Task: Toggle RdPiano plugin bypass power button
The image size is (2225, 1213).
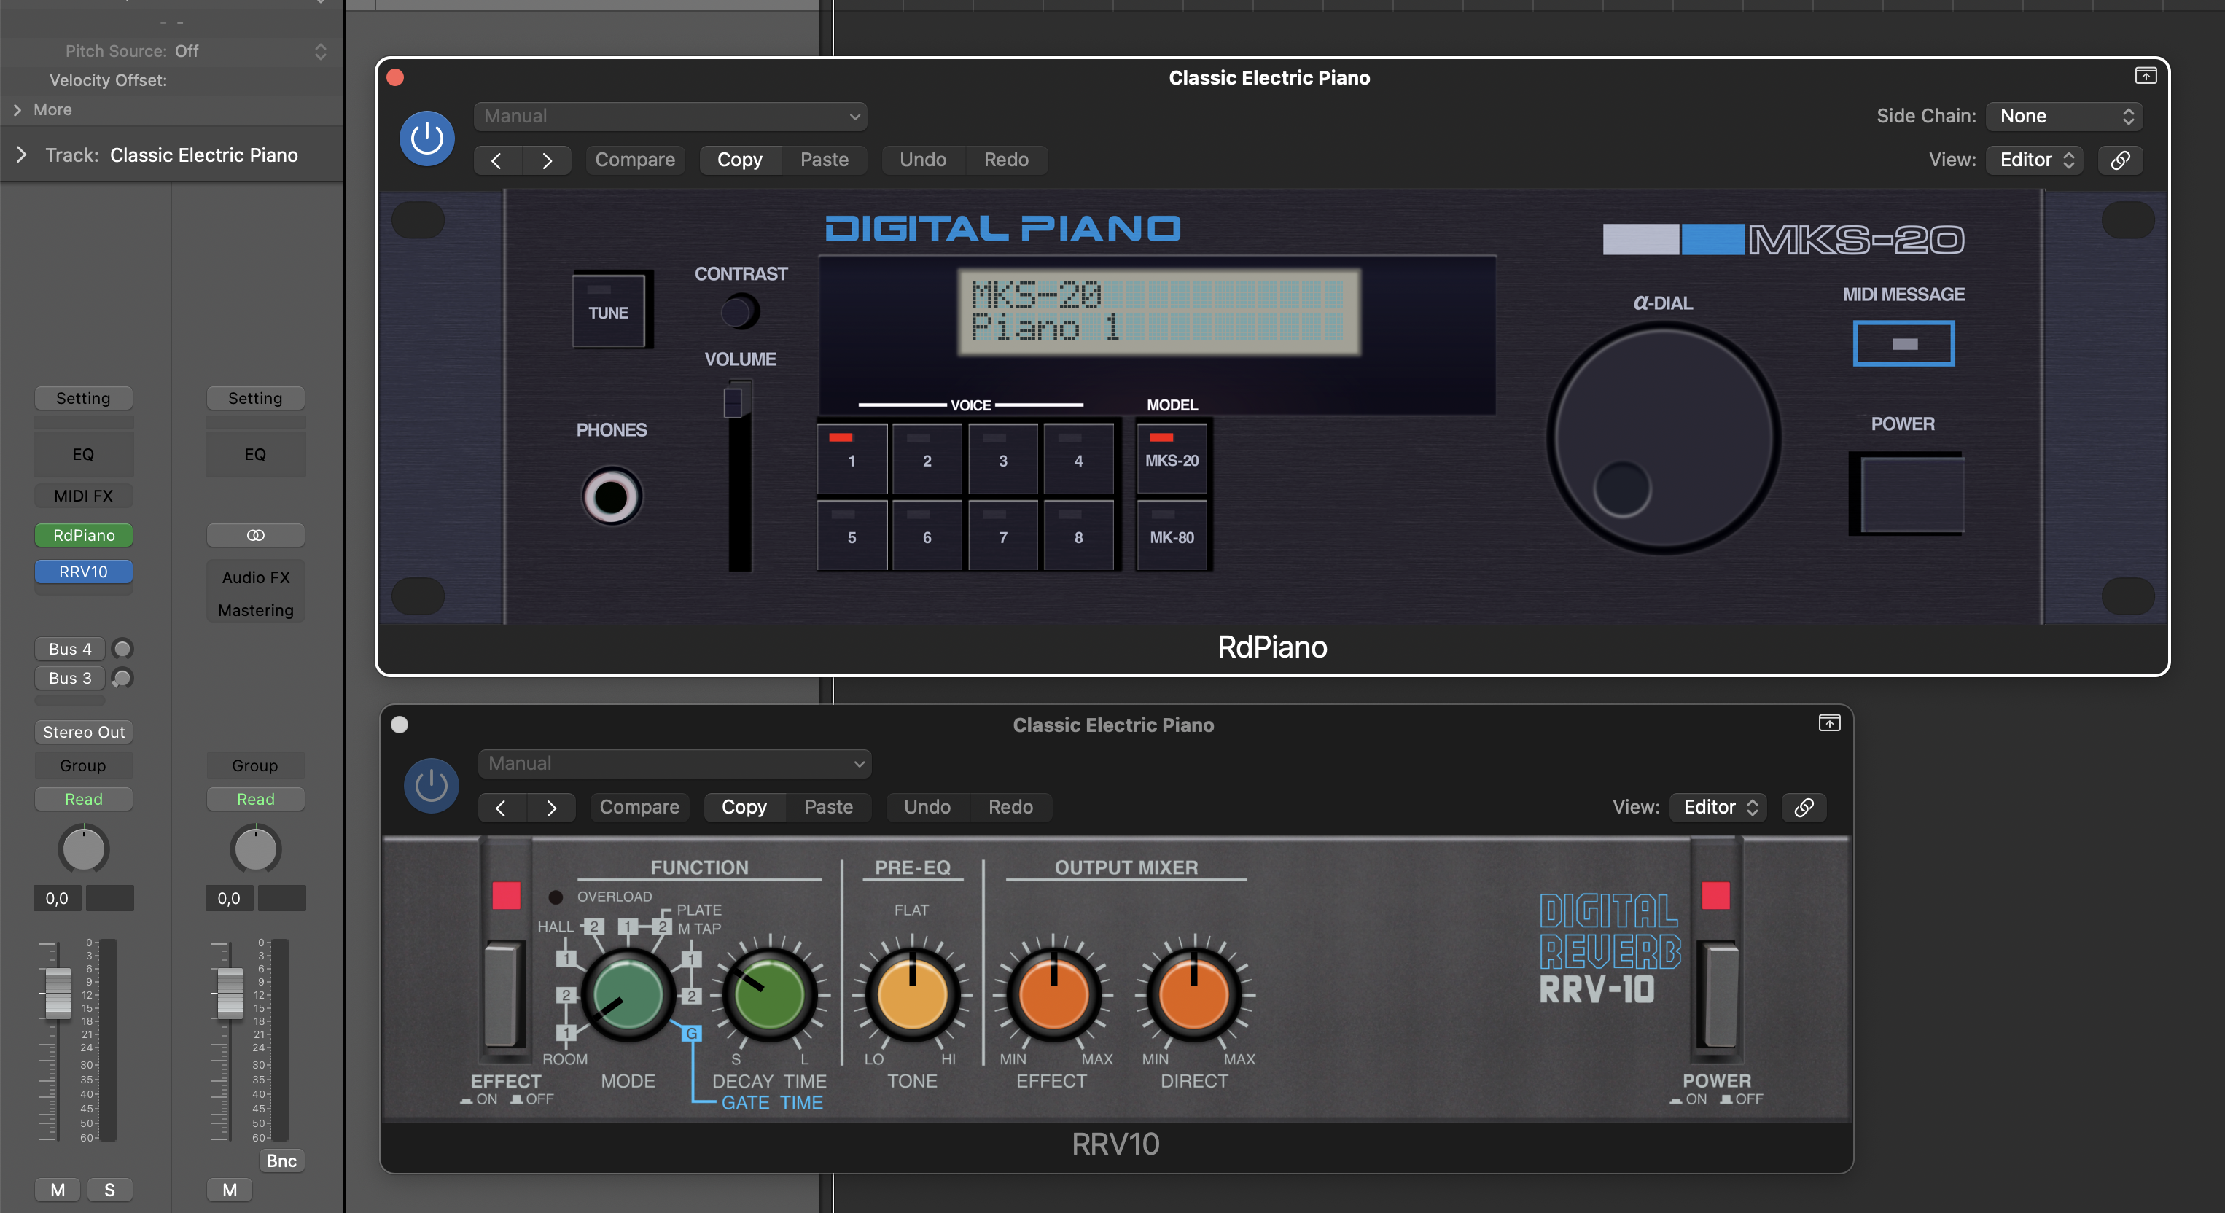Action: 426,139
